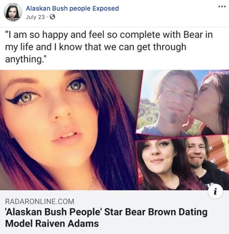Click the first line of the post quote
229x234 pixels.
[x=109, y=35]
